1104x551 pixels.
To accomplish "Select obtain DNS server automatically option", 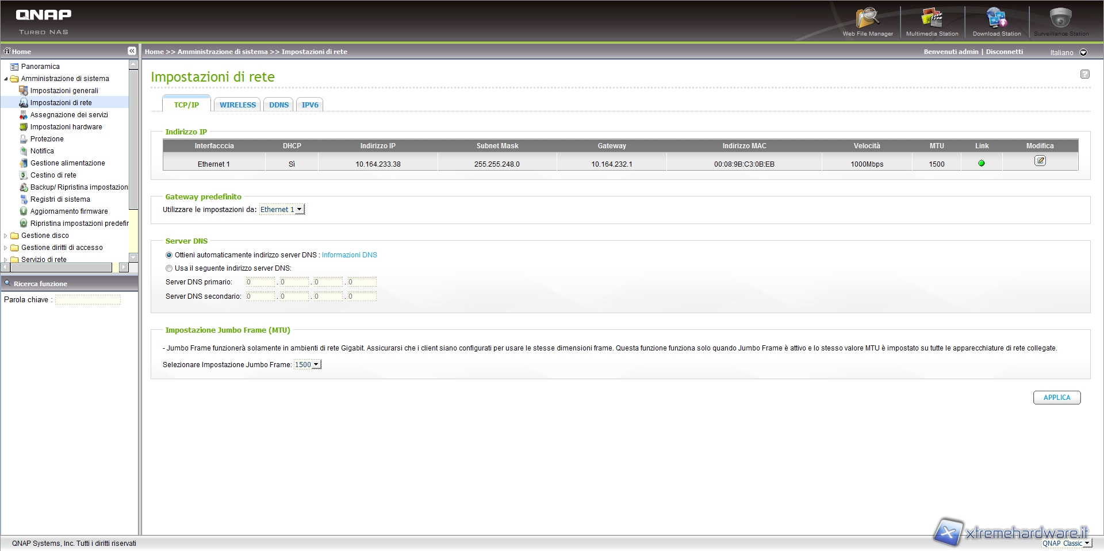I will [169, 255].
